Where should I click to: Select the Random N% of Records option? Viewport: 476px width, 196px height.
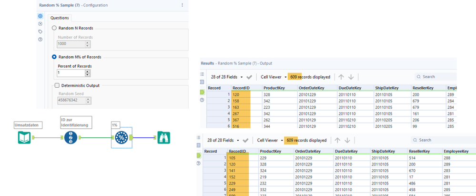click(x=54, y=57)
